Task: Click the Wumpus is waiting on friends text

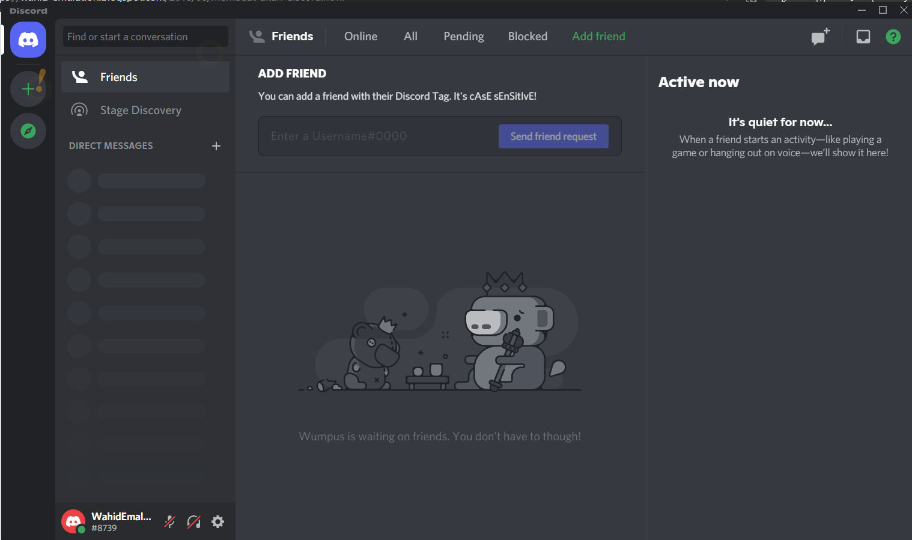Action: tap(440, 437)
